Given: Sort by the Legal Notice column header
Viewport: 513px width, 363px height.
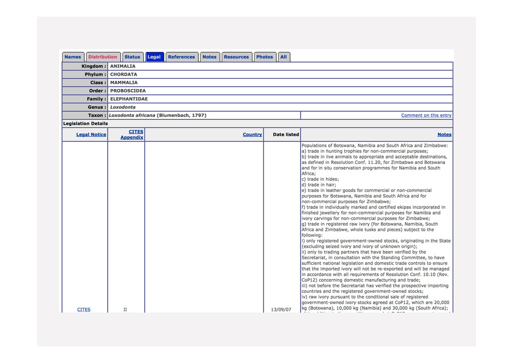Looking at the screenshot, I should pyautogui.click(x=91, y=134).
